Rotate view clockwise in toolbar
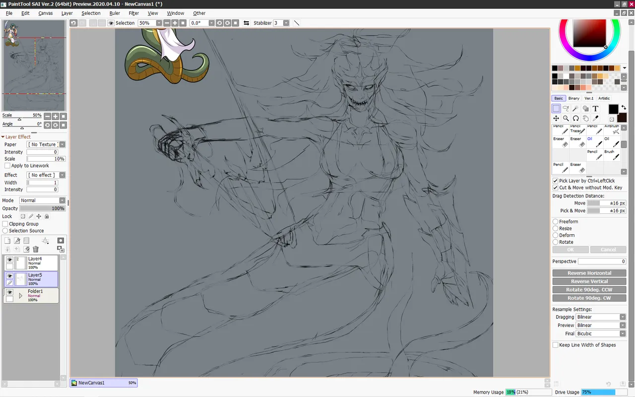635x397 pixels. (227, 23)
